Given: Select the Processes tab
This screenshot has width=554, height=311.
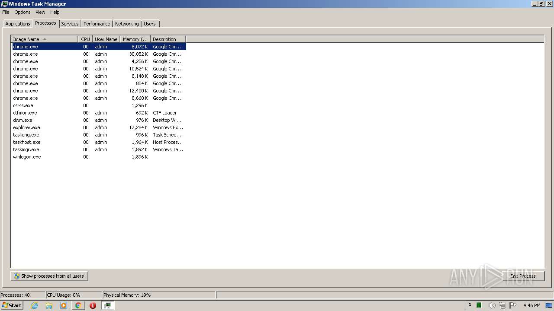Looking at the screenshot, I should click(x=45, y=23).
